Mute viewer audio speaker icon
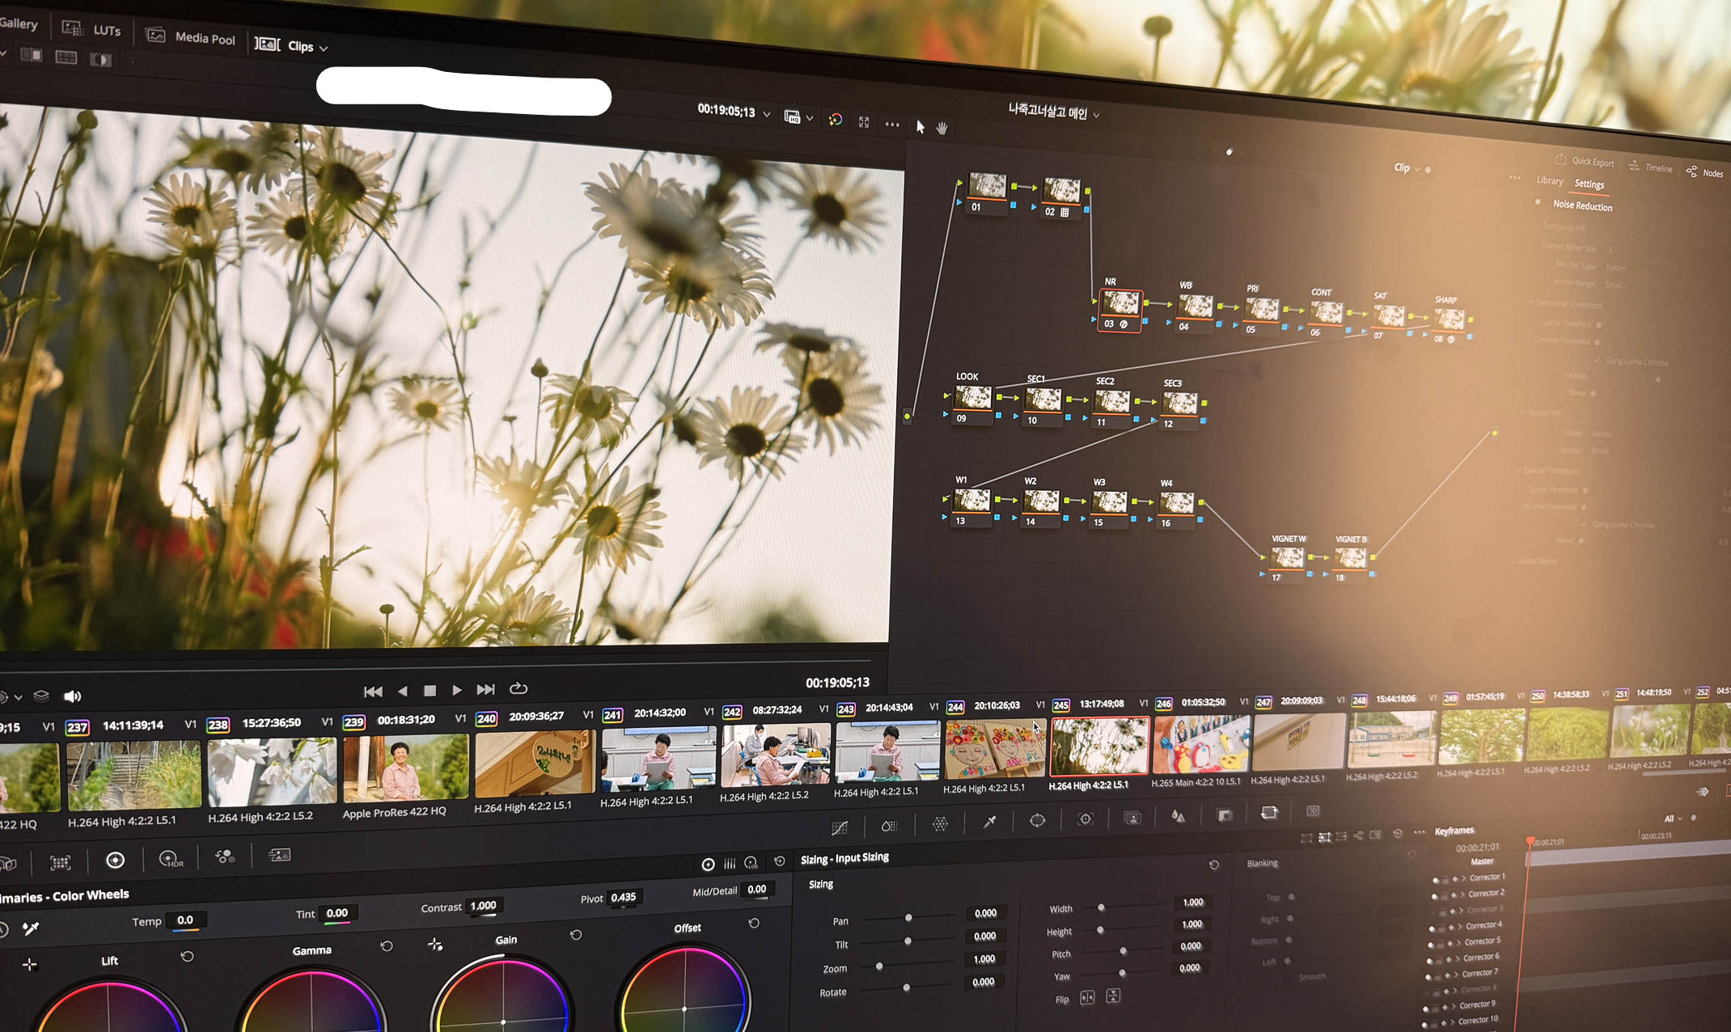The image size is (1731, 1032). [x=72, y=696]
